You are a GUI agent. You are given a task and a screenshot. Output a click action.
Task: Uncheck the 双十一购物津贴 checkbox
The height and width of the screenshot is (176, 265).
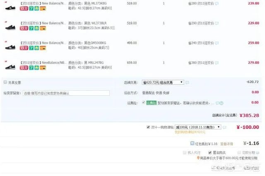click(x=148, y=127)
